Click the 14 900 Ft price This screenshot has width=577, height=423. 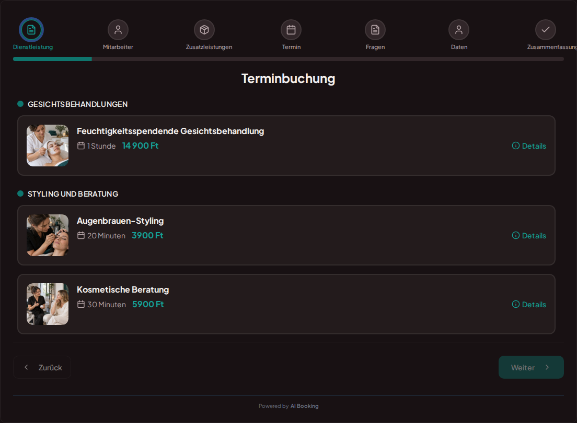click(140, 146)
